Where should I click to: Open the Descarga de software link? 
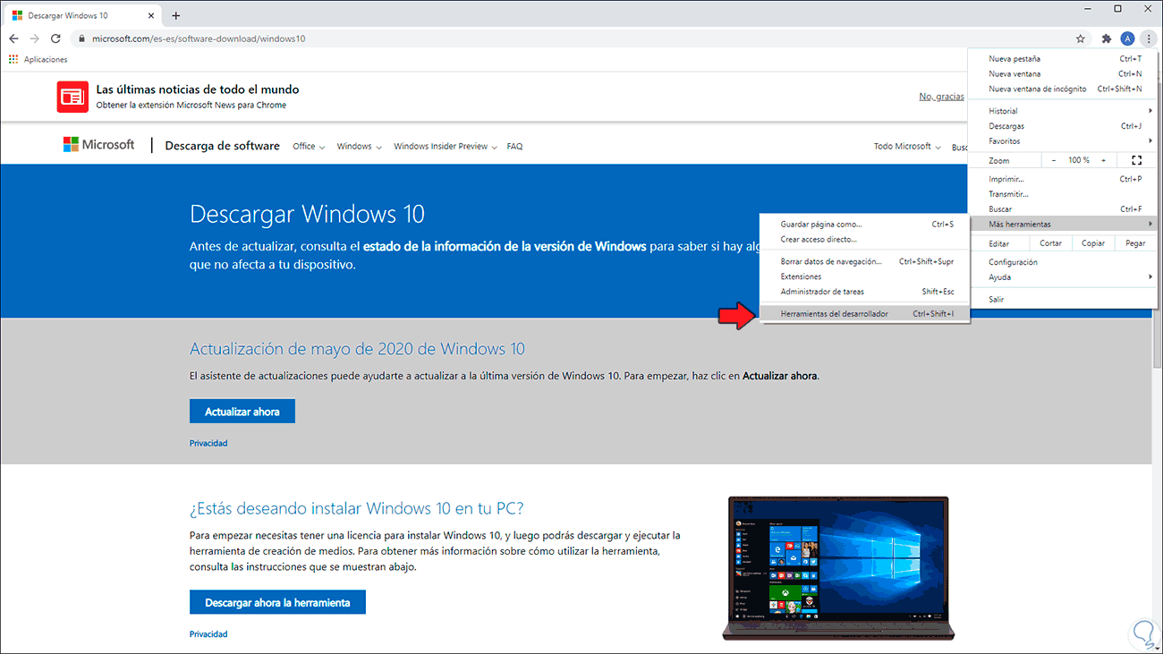point(222,146)
